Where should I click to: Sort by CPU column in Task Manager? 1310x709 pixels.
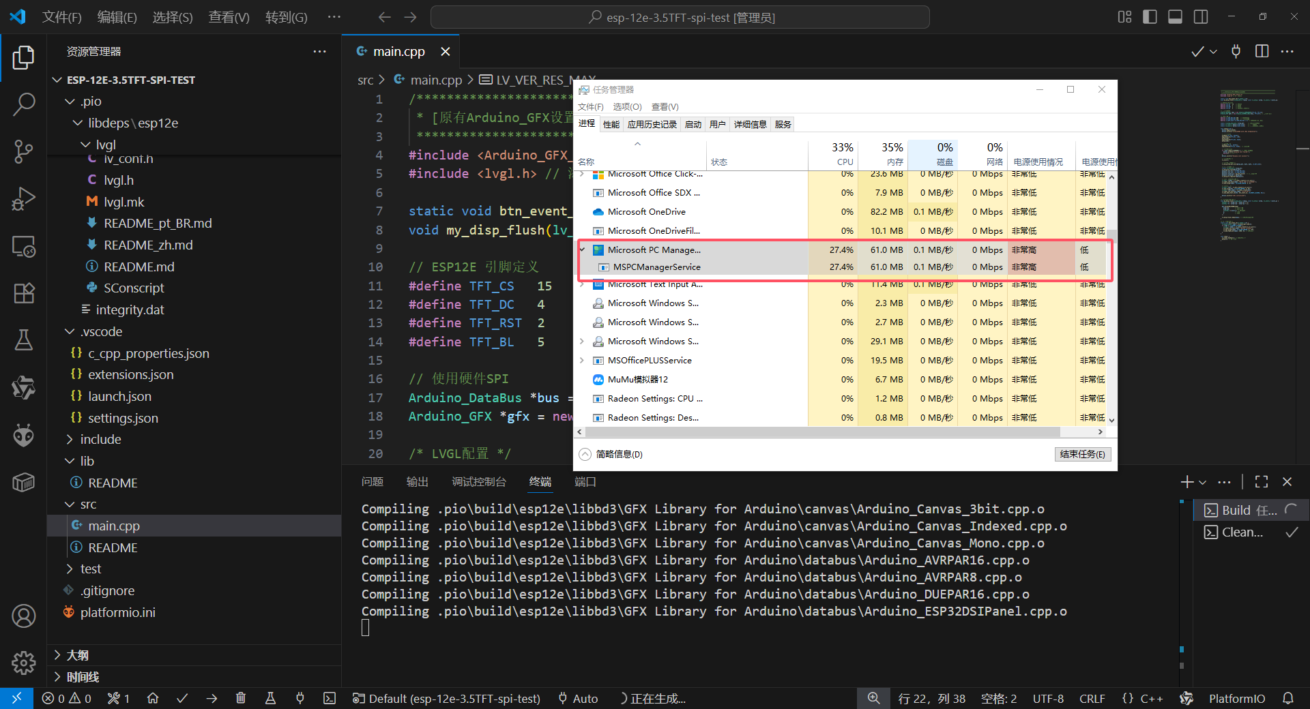click(832, 155)
